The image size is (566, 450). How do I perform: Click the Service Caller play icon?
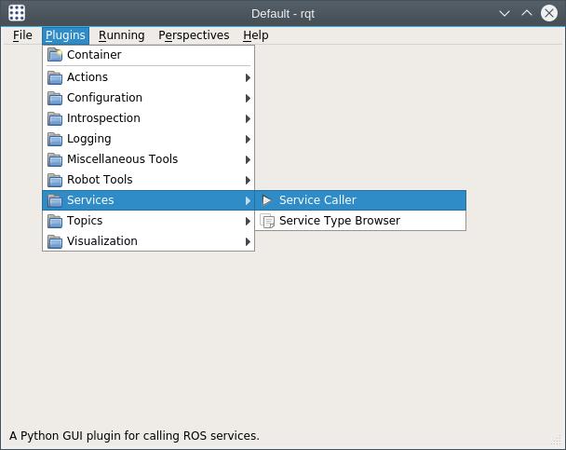(x=267, y=200)
